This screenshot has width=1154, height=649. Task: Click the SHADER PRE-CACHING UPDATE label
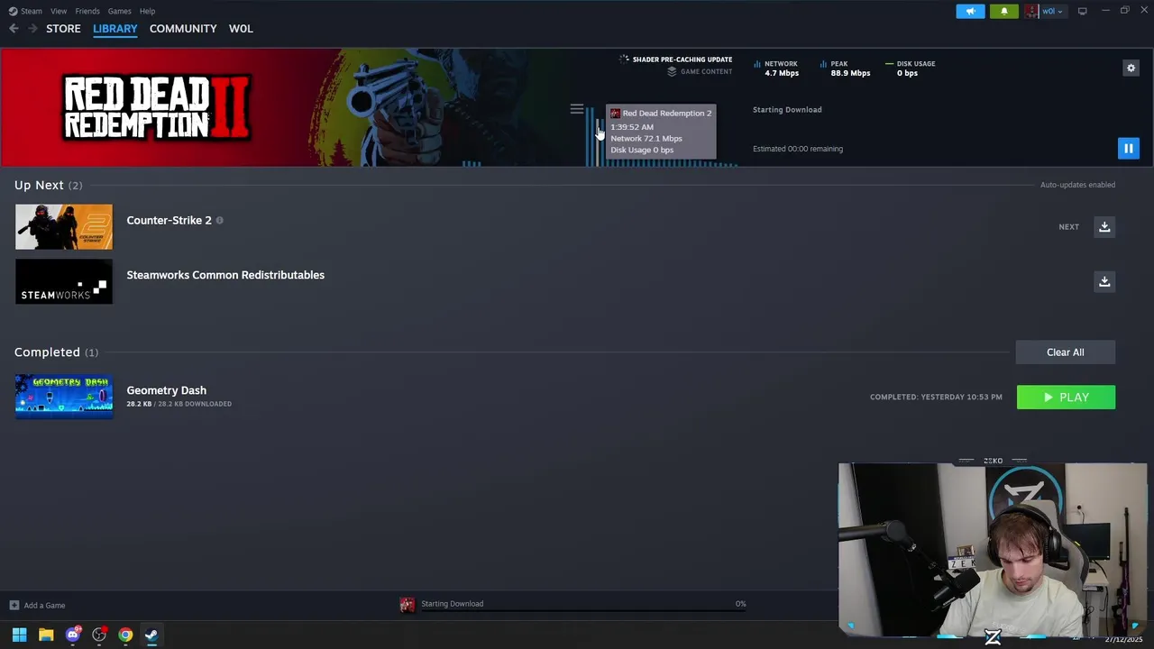[x=682, y=59]
